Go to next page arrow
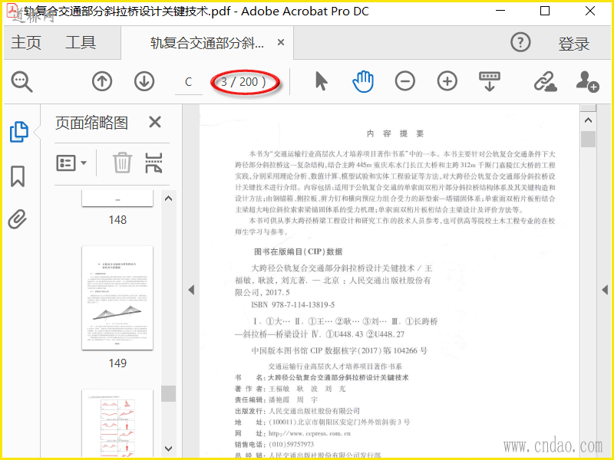The width and height of the screenshot is (614, 460). [x=144, y=81]
